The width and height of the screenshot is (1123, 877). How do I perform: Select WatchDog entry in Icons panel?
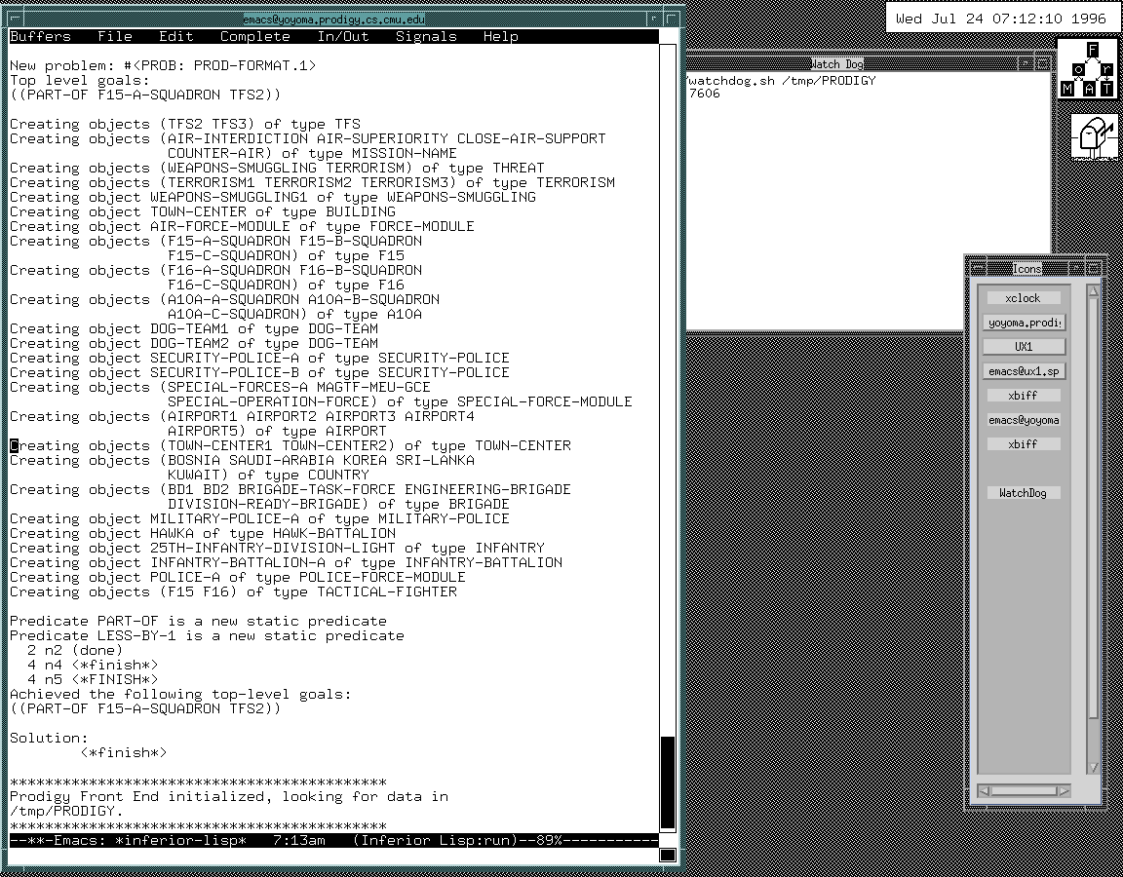[1023, 493]
